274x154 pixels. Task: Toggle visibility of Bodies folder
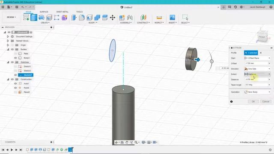(x=12, y=50)
